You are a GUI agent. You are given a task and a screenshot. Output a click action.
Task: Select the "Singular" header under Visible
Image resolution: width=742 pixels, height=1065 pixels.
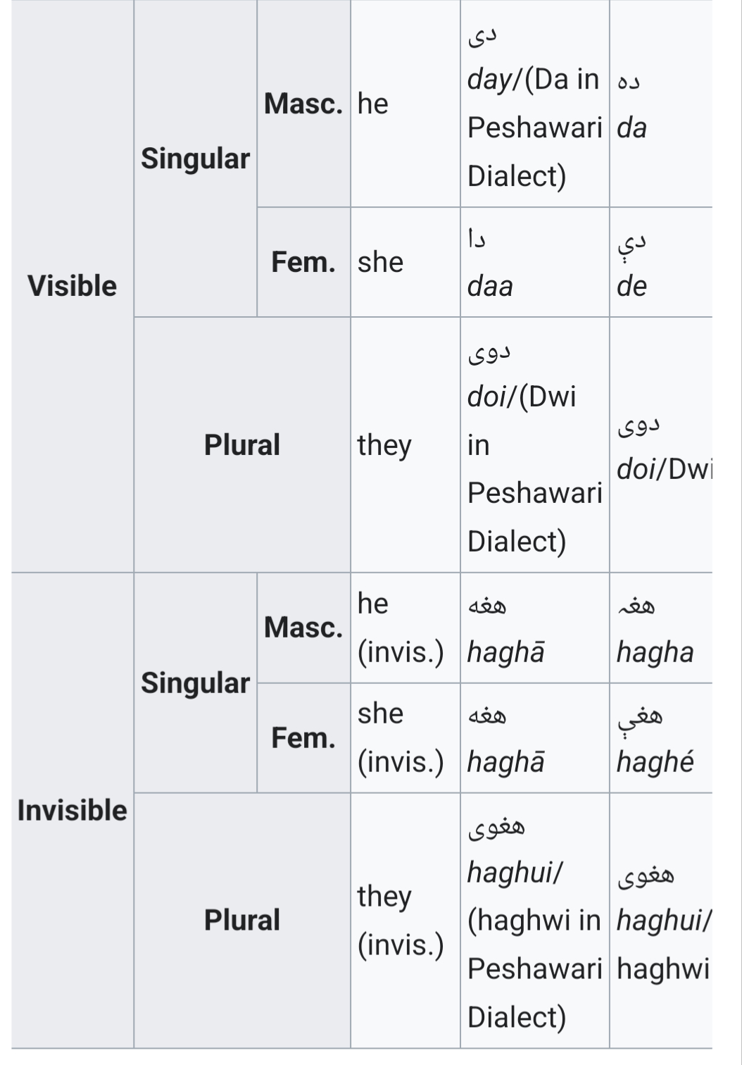[x=195, y=158]
